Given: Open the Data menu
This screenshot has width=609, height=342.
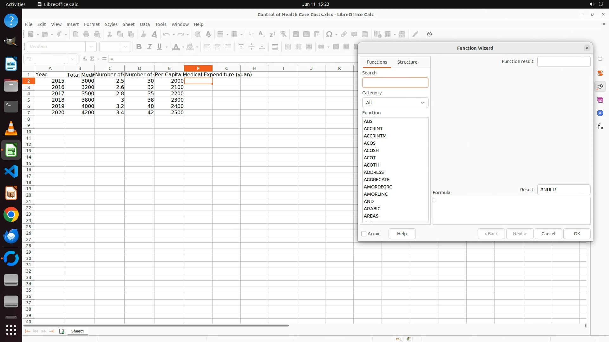Looking at the screenshot, I should [x=145, y=24].
